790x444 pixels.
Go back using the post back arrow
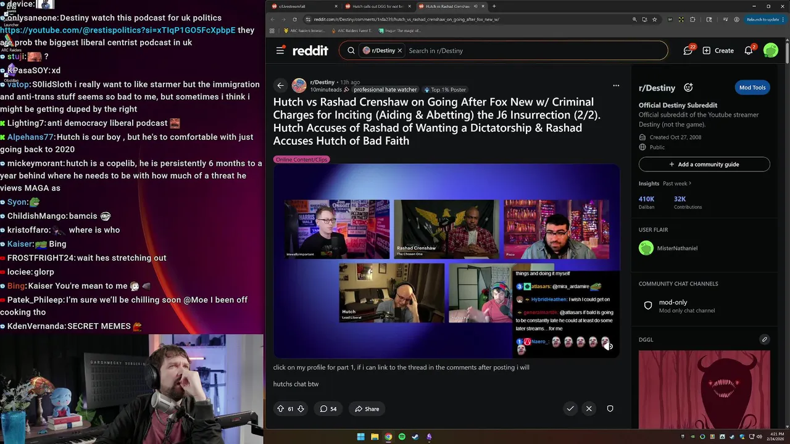[x=281, y=86]
